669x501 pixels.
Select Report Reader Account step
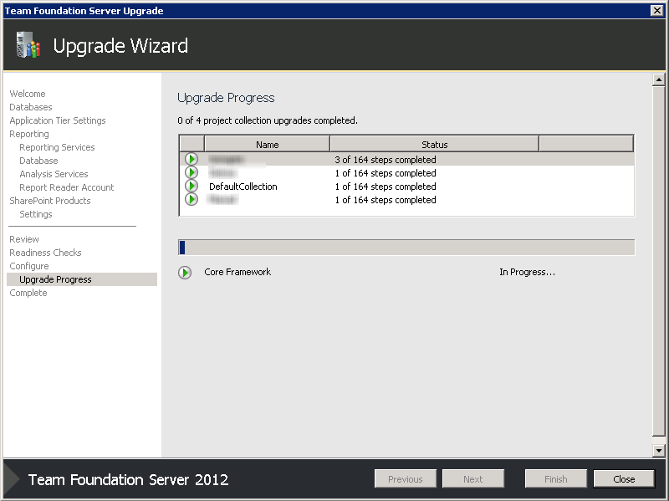pyautogui.click(x=67, y=187)
